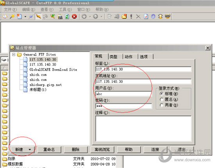This screenshot has height=168, width=215.
Task: Collapse the General FTP Sites folder
Action: click(x=14, y=55)
